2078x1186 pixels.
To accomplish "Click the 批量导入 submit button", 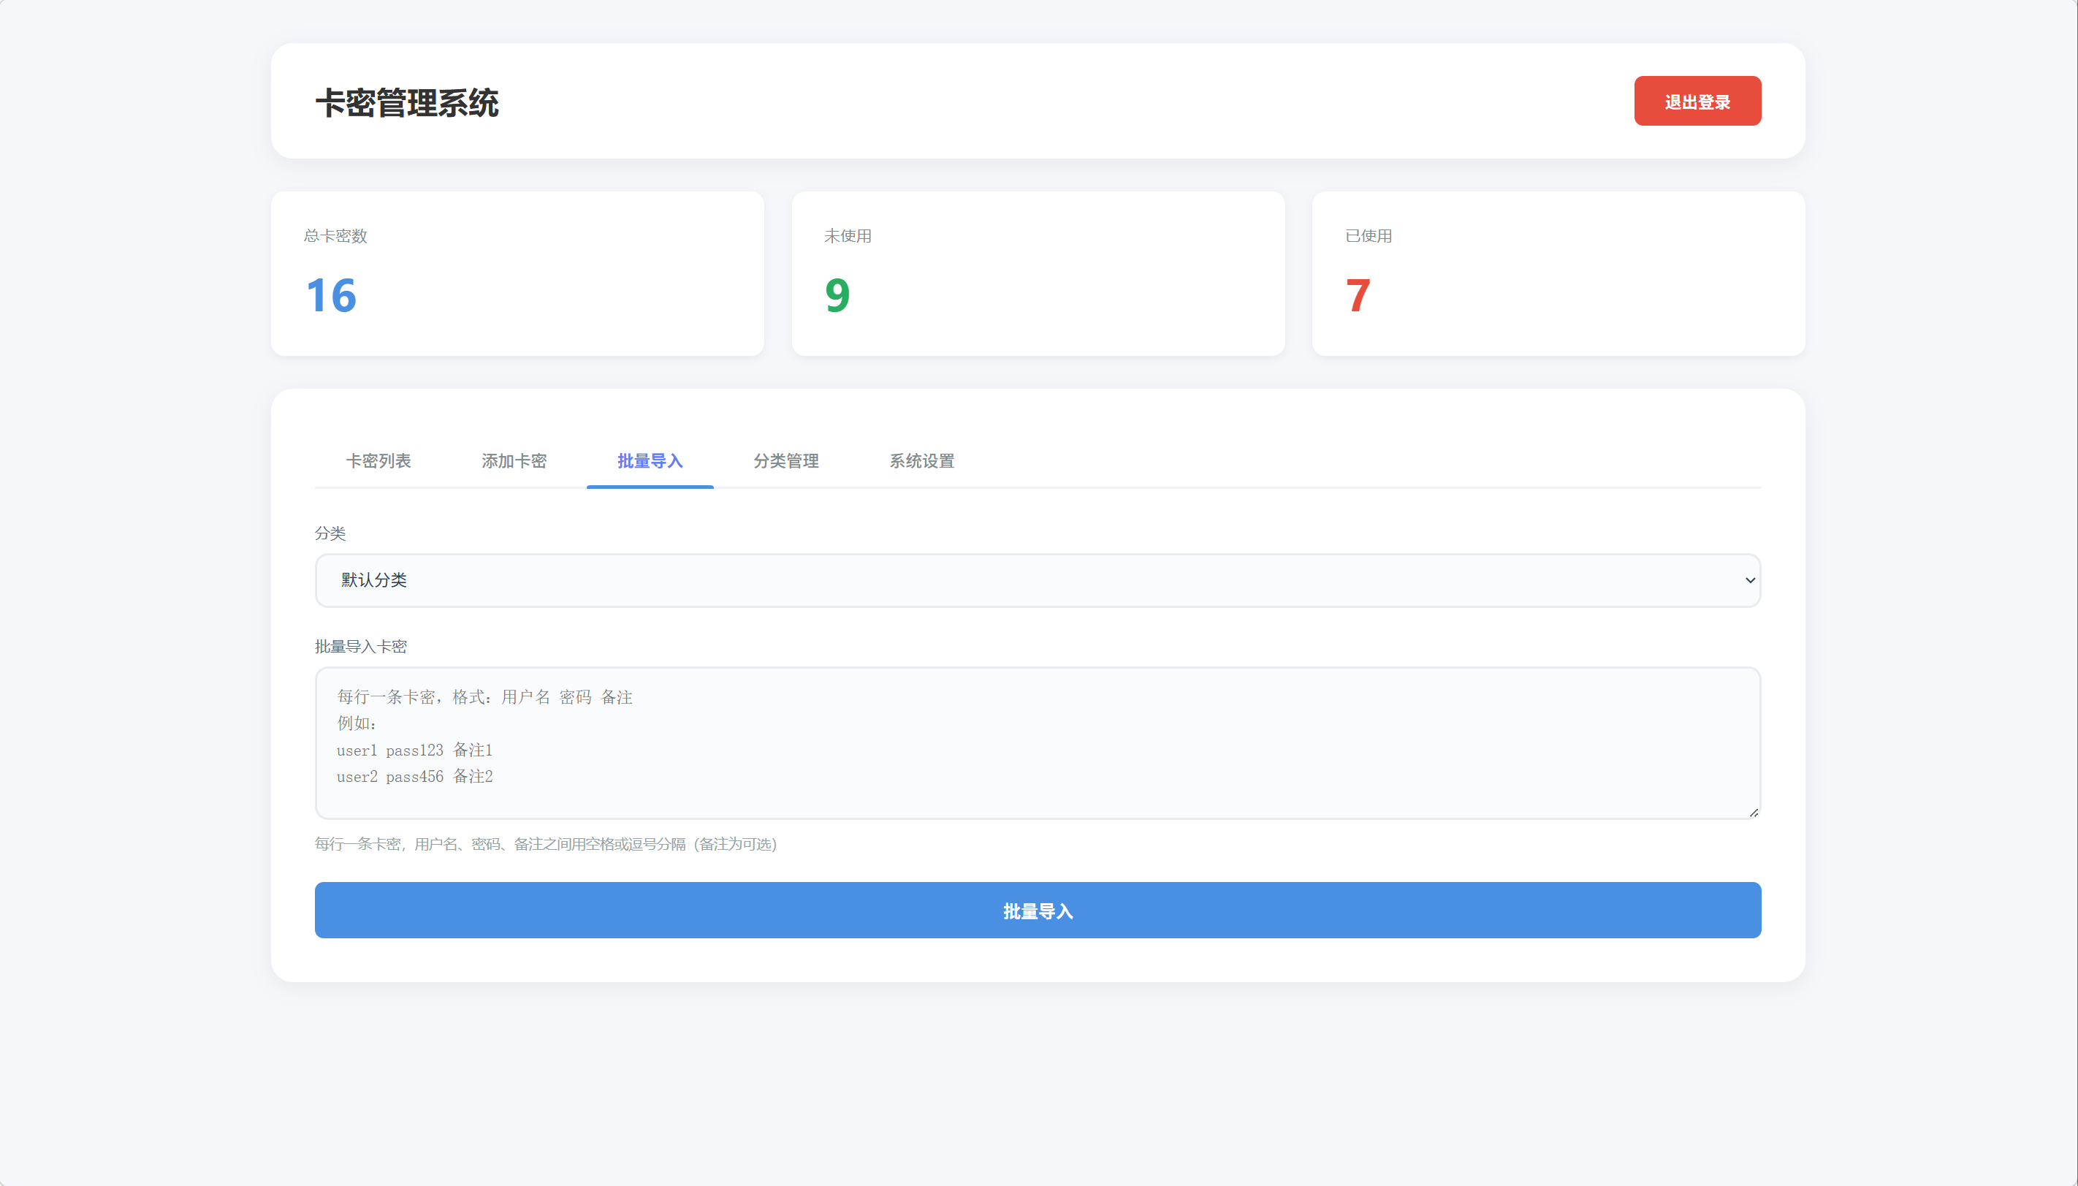I will pos(1037,910).
